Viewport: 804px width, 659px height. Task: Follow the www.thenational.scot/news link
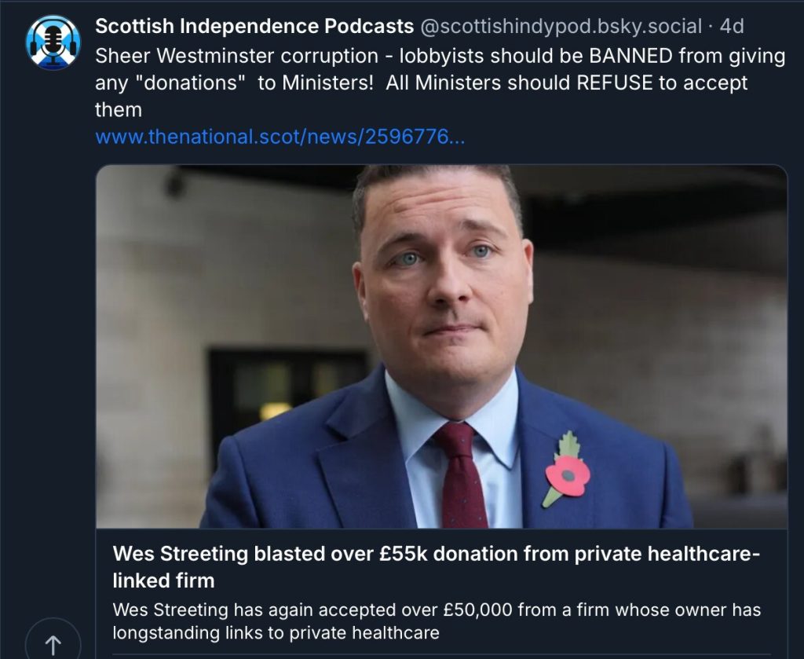pyautogui.click(x=280, y=137)
